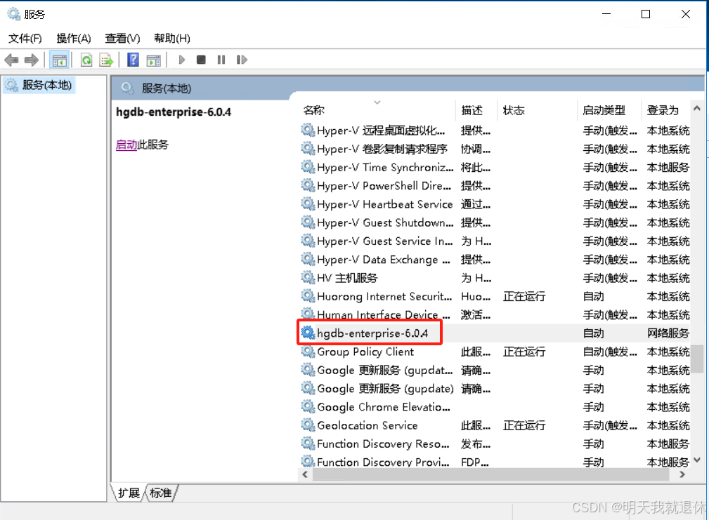Select Hyper-V Data Exchange service row
The image size is (709, 520).
(494, 259)
